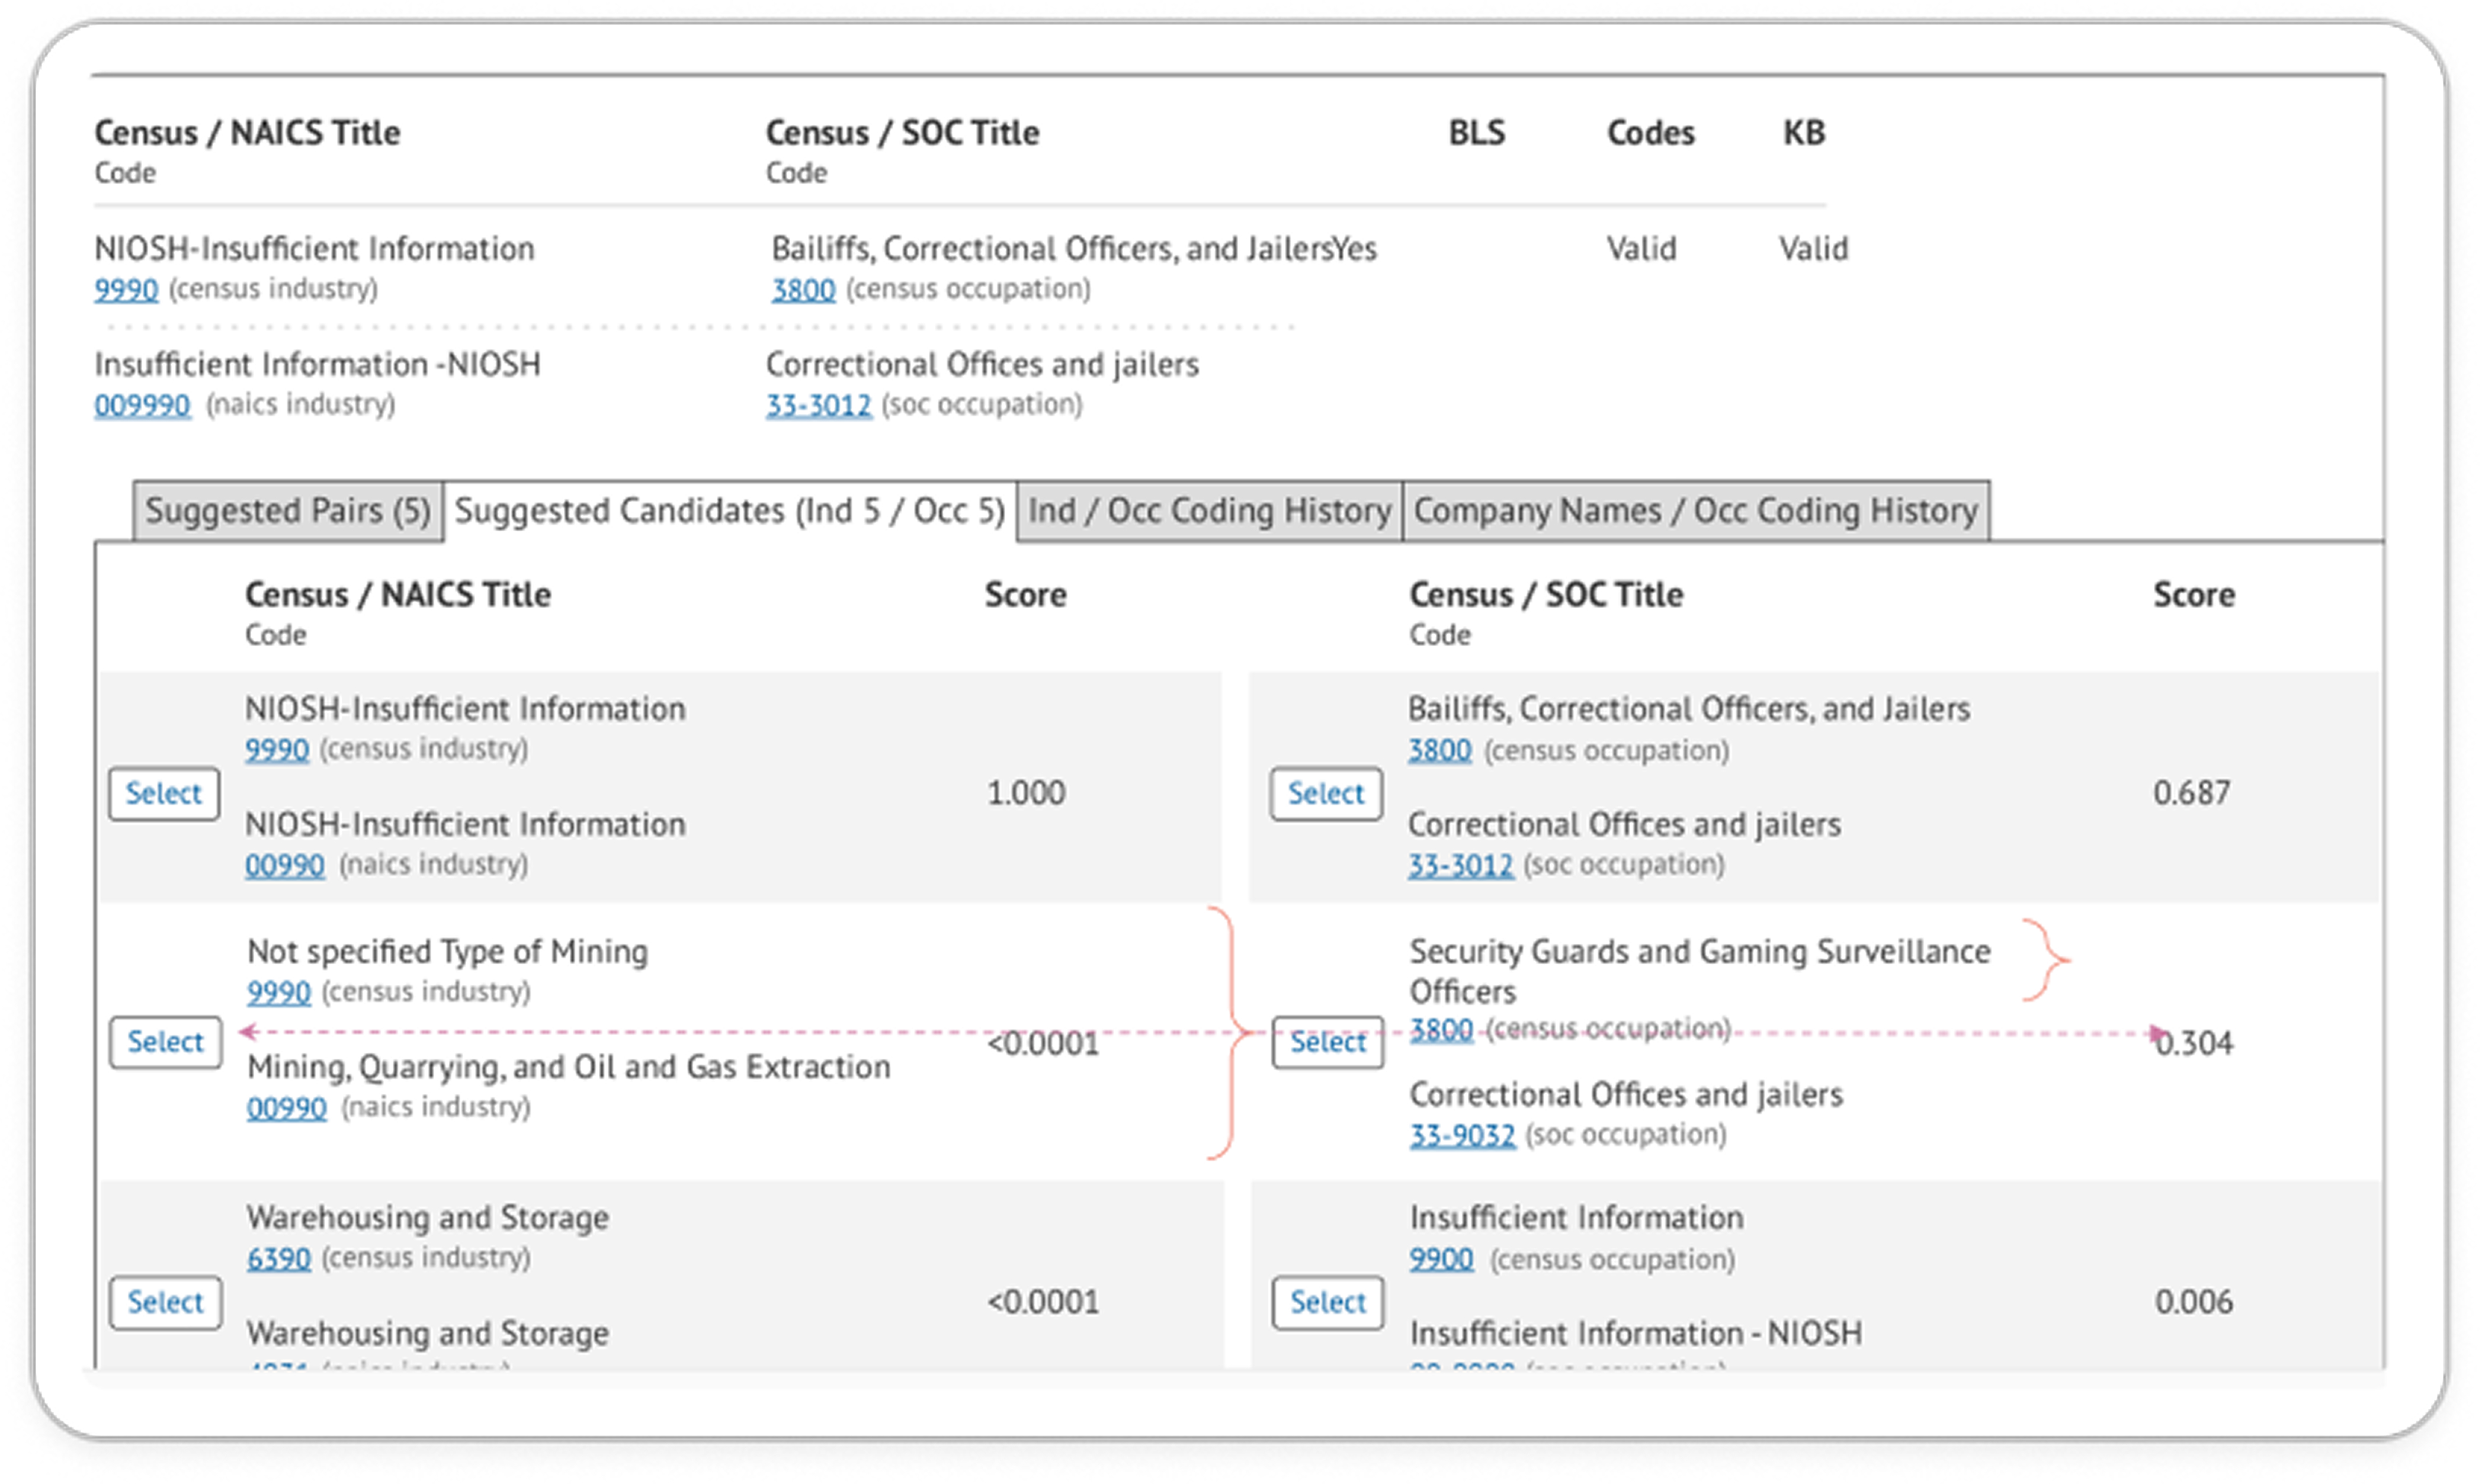Open census occupation code 9900 link

coord(1442,1259)
